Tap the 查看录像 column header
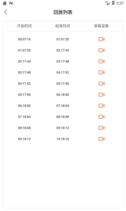This screenshot has width=126, height=211. (101, 26)
